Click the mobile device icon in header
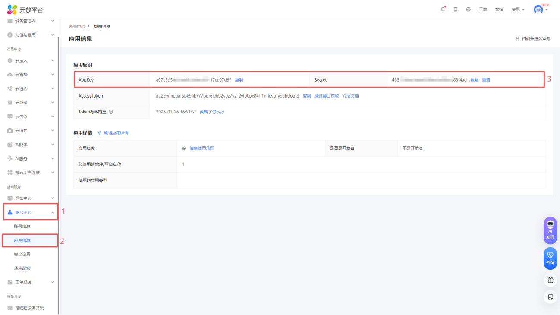This screenshot has width=560, height=315. pyautogui.click(x=456, y=9)
